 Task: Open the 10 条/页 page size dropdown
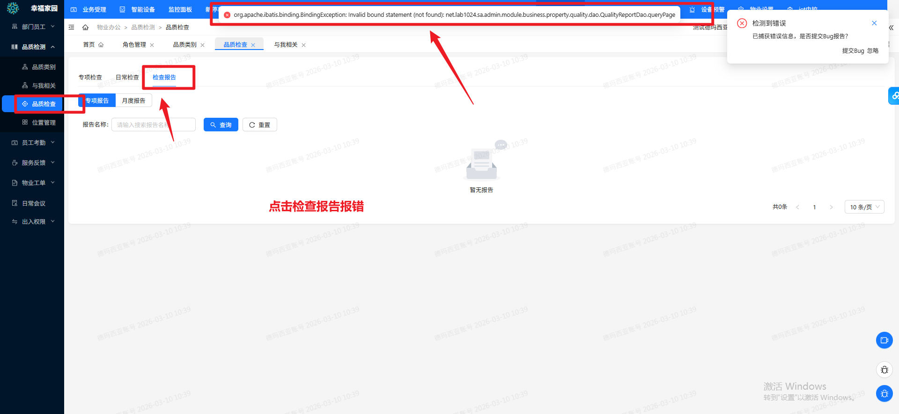point(864,207)
